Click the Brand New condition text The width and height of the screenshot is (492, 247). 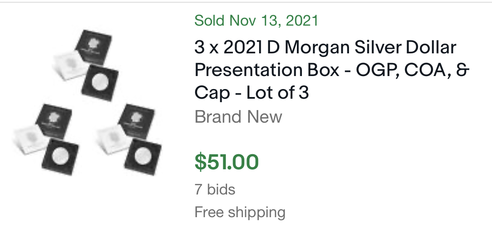tap(238, 117)
